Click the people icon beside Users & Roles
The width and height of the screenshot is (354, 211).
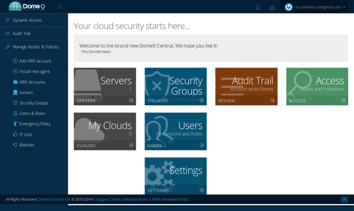tap(15, 113)
